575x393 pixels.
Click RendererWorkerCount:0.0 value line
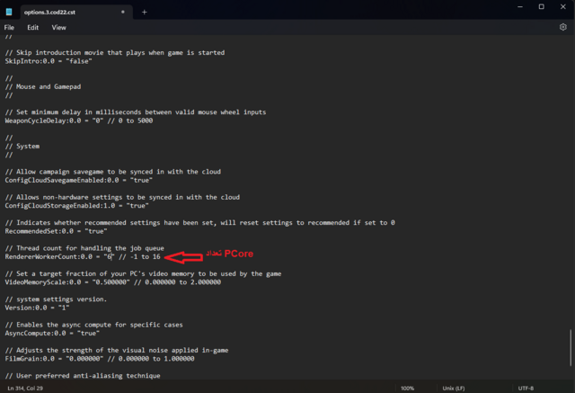(x=83, y=257)
